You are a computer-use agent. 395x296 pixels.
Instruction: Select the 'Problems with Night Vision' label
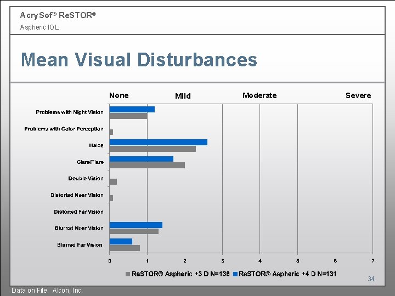point(70,112)
